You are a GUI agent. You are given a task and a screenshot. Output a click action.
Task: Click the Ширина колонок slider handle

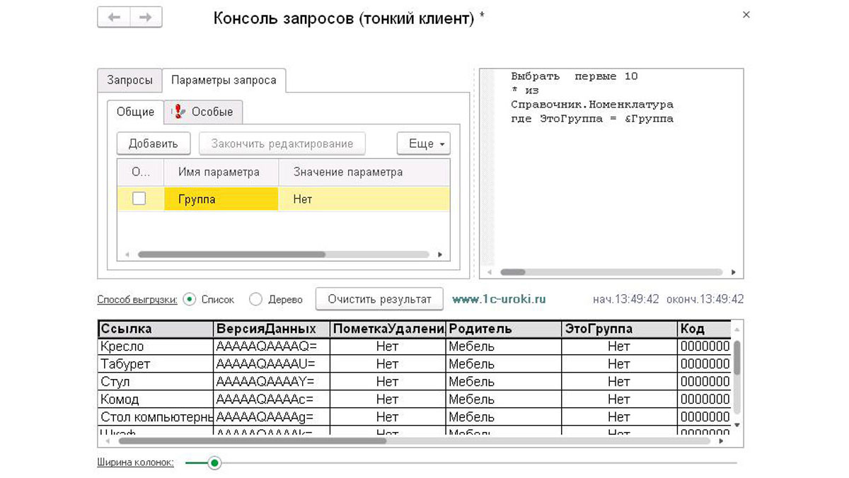point(215,462)
